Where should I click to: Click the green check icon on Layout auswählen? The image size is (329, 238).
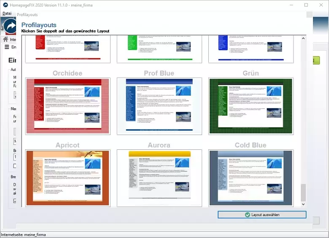coord(247,215)
